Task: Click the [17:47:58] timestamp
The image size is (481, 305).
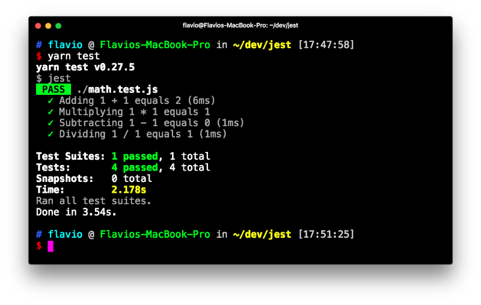Action: pos(326,45)
